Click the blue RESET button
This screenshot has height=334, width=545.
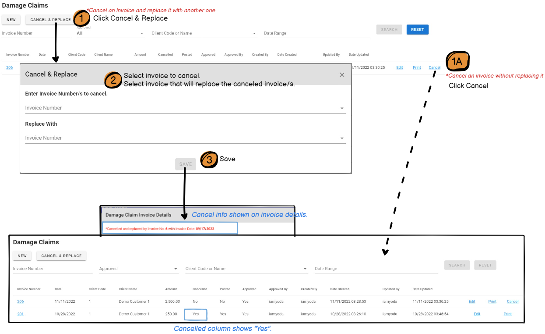[417, 30]
